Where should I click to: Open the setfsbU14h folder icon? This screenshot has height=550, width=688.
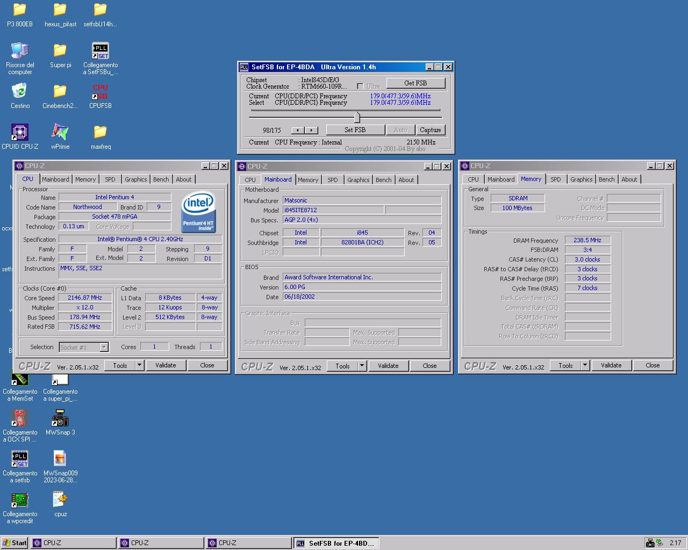pyautogui.click(x=101, y=10)
